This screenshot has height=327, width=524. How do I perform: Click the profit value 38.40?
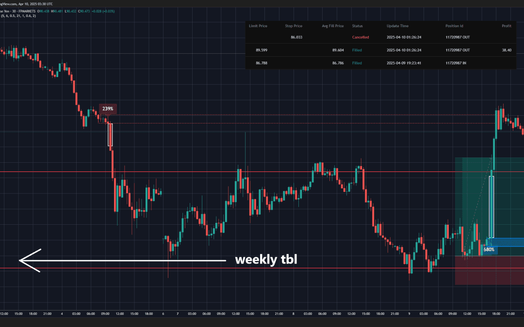507,50
